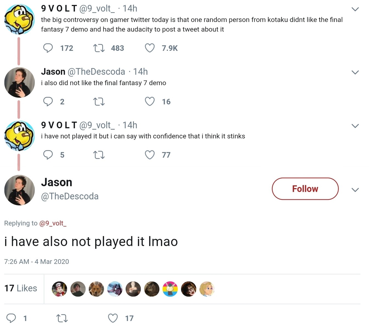Retweet the main tweet by Jason
Screen dimensions: 369x335
[62, 318]
